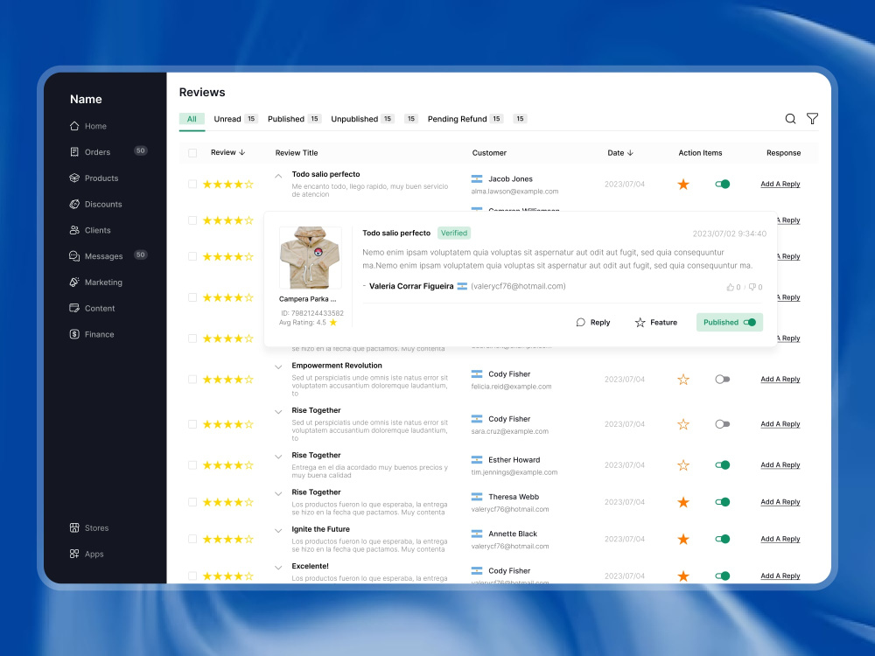
Task: Check the Ignite the Future row checkbox
Action: [x=192, y=539]
